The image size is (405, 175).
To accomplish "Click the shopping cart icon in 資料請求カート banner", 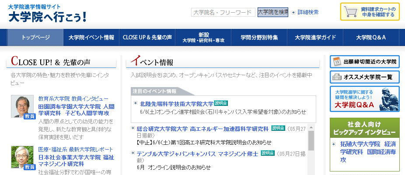I will point(350,12).
